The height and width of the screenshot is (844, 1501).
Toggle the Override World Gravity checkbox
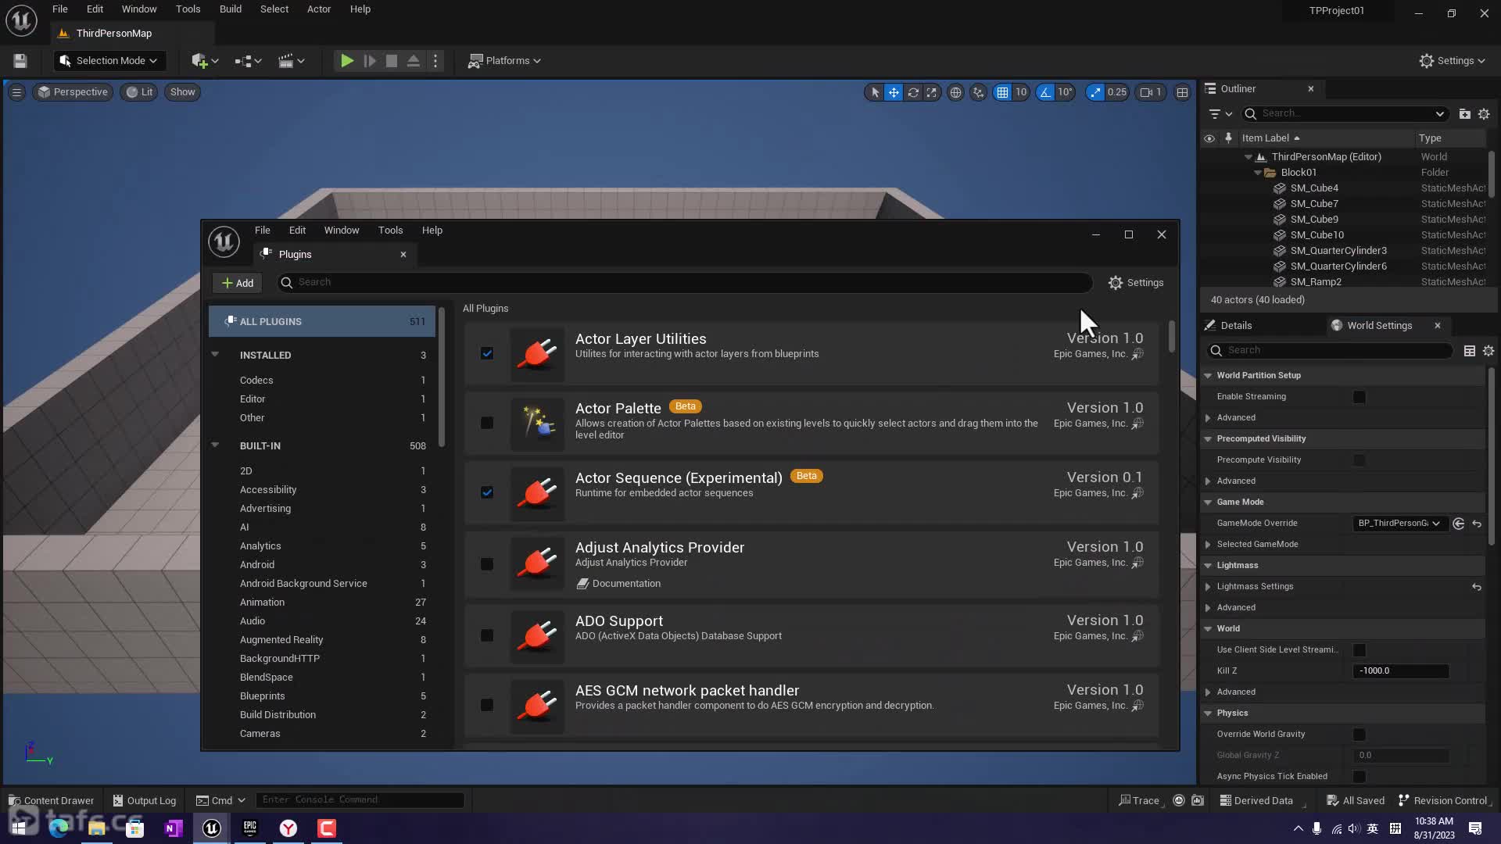tap(1359, 735)
